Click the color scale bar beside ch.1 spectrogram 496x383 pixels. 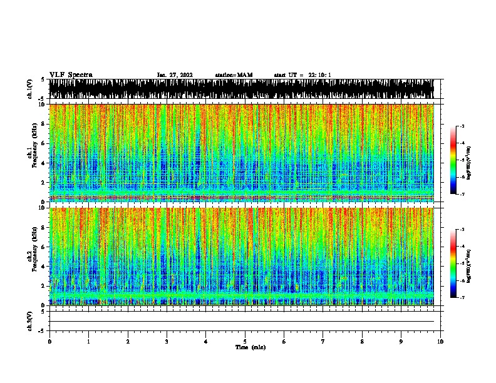(453, 160)
